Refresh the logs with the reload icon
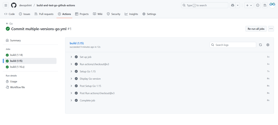 pyautogui.click(x=260, y=45)
